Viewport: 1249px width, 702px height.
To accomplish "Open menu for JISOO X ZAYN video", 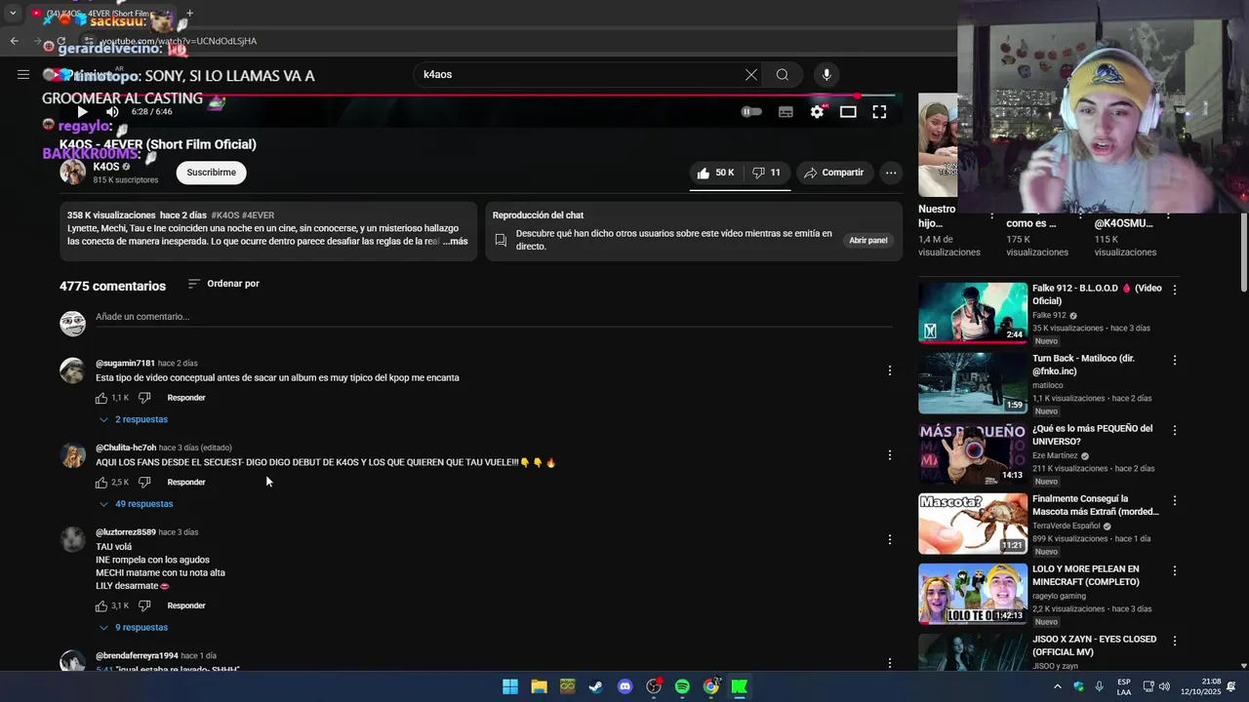I will point(1175,641).
